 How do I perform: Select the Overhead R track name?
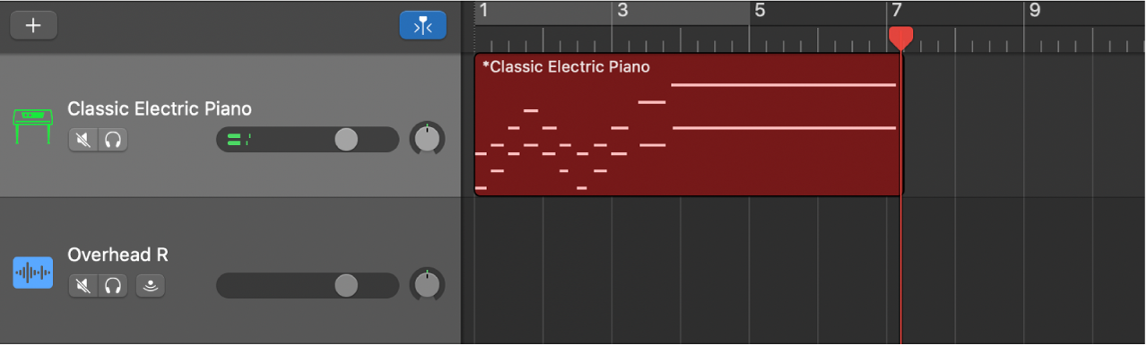point(117,255)
